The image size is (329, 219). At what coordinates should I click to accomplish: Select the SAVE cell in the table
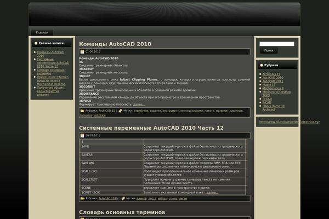point(112,148)
